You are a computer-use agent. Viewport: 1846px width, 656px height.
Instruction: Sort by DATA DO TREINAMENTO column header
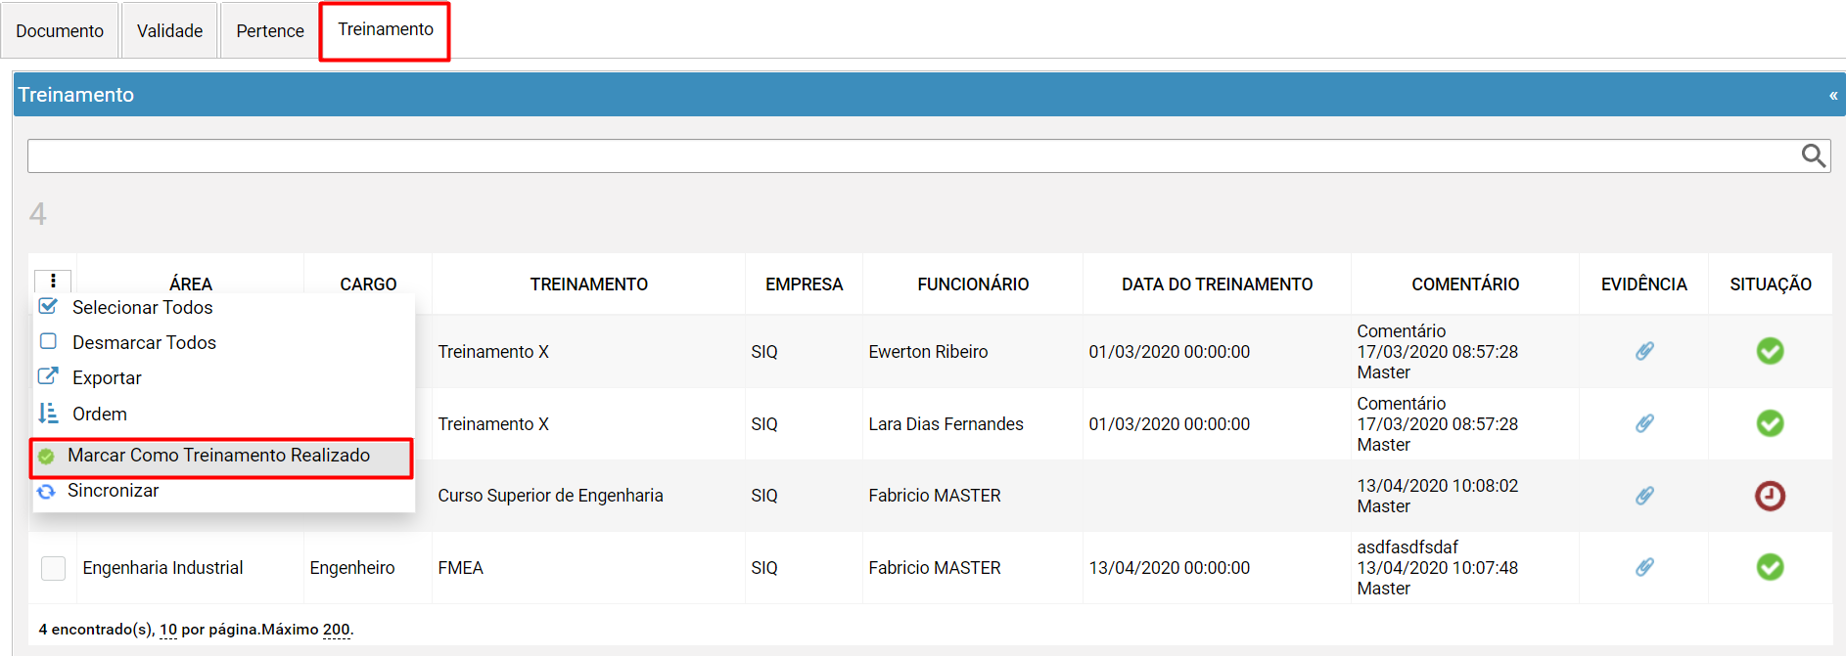(x=1218, y=284)
